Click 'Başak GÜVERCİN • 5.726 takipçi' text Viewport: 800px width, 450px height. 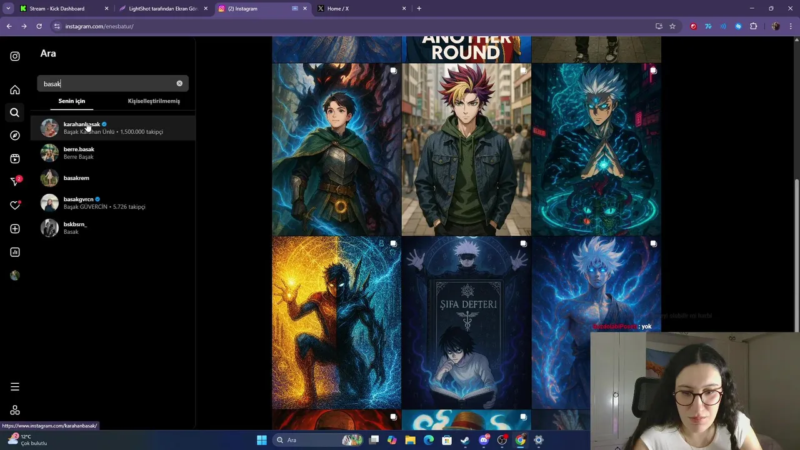[104, 207]
